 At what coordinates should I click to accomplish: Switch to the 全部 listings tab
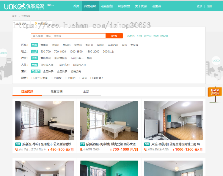click(x=86, y=91)
